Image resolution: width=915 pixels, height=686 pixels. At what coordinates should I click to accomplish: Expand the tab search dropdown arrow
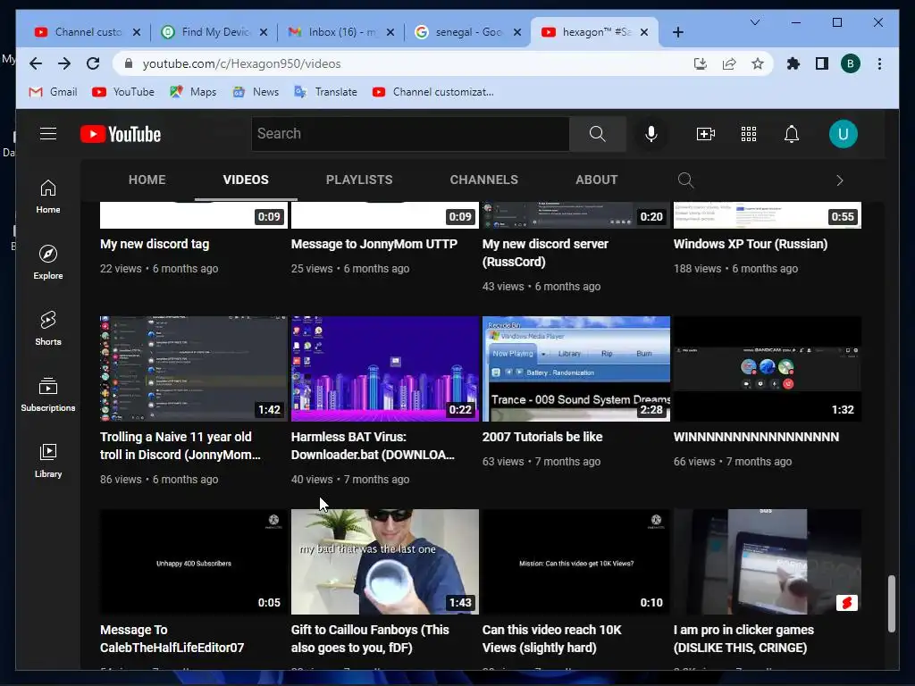(x=754, y=22)
